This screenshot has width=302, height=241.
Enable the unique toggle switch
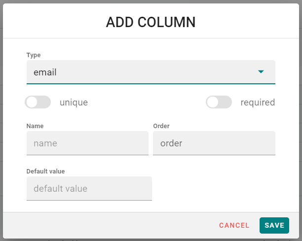click(x=38, y=103)
